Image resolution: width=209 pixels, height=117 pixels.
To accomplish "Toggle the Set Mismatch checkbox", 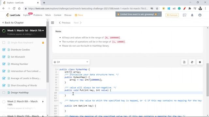I will (4, 57).
